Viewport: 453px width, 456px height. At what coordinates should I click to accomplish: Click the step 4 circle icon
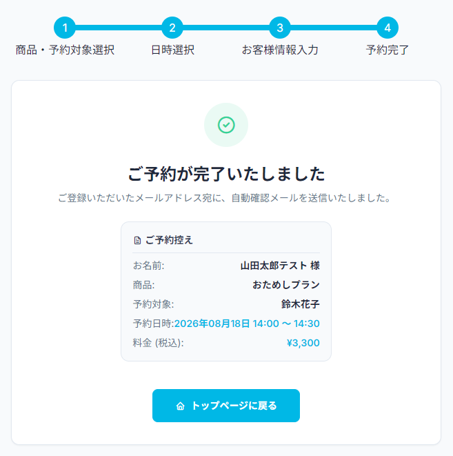click(x=387, y=28)
